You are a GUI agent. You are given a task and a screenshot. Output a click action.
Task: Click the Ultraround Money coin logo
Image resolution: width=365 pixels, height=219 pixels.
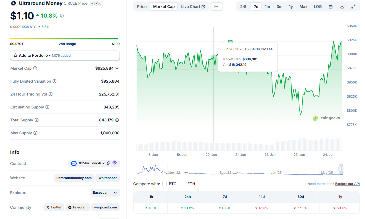click(13, 3)
